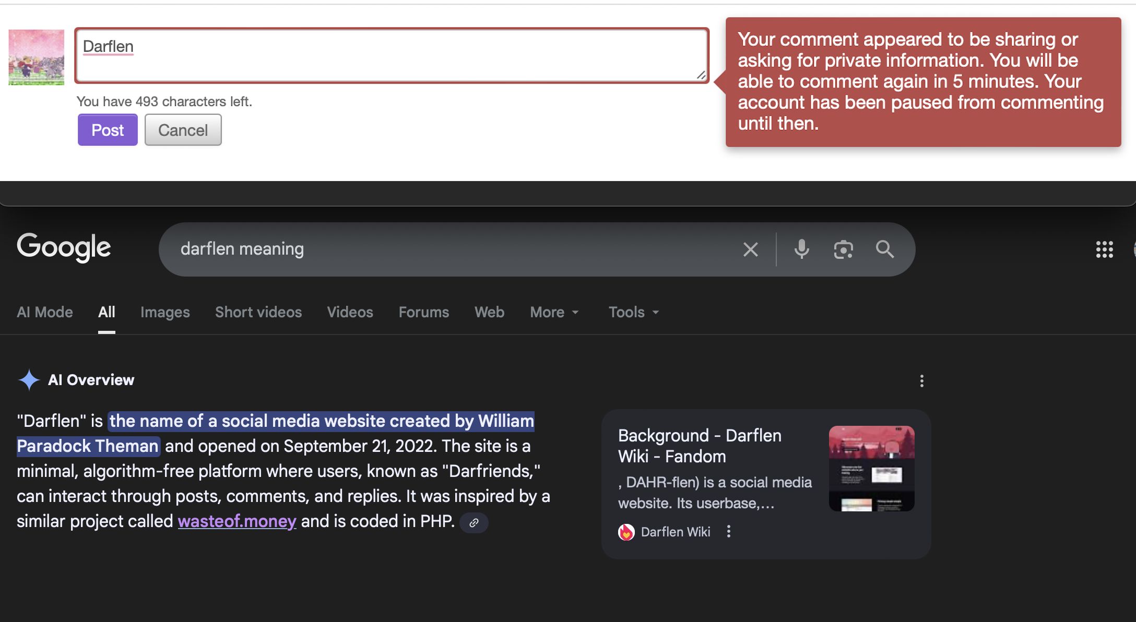
Task: Open the Google apps grid
Action: click(x=1105, y=249)
